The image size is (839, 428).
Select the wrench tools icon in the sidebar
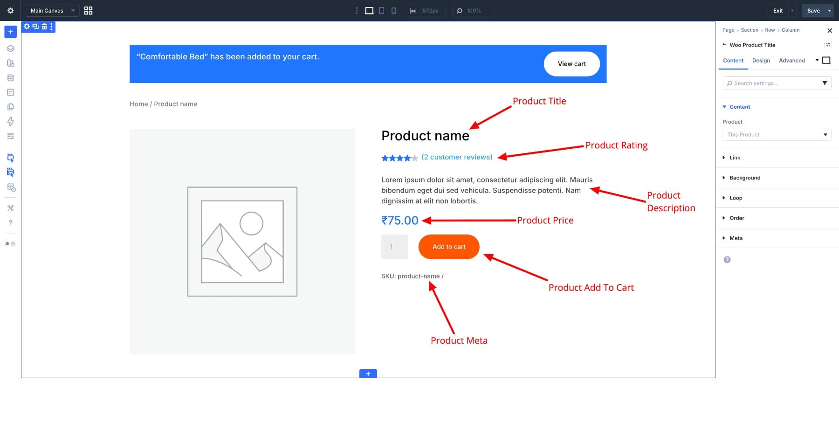(10, 208)
